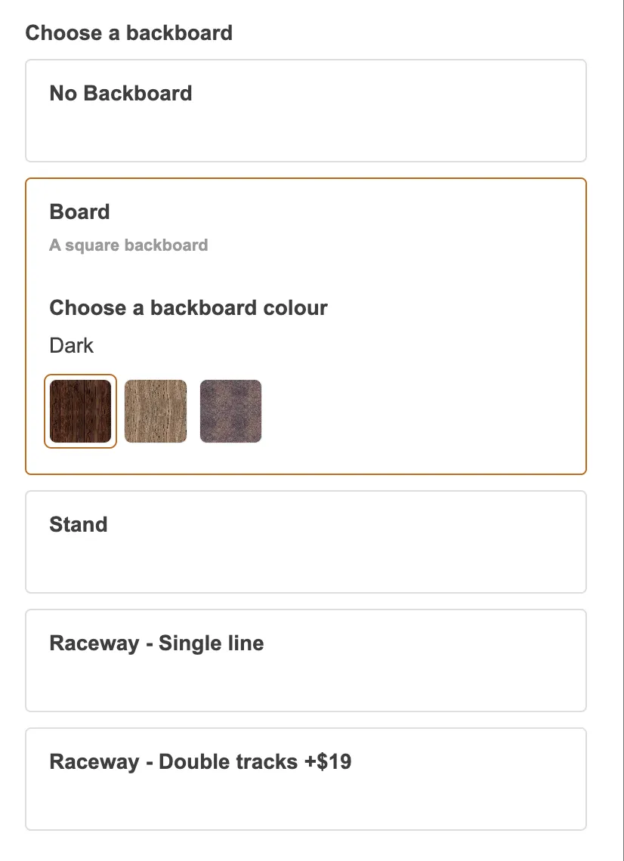Screen dimensions: 624x861
Task: Select the No Backboard option
Action: click(305, 110)
